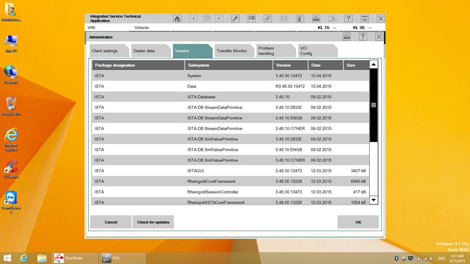Click the scroll up arrow of version table
Viewport: 470px width, 264px height.
373,64
